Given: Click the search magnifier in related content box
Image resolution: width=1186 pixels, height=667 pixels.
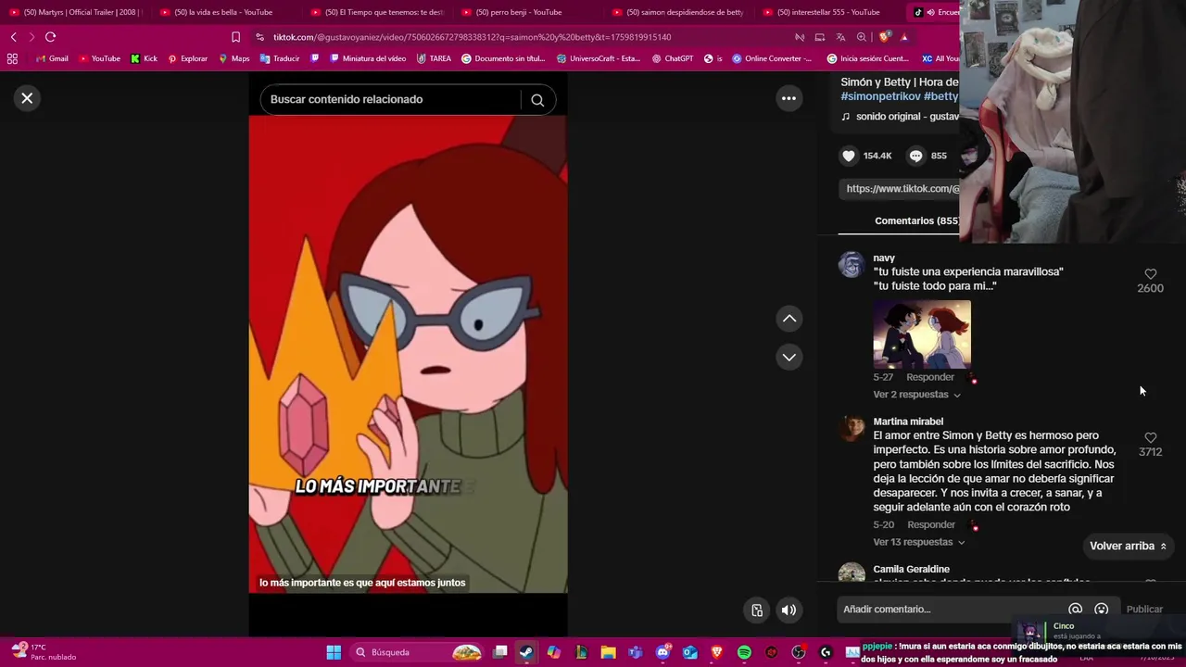Looking at the screenshot, I should pos(537,100).
